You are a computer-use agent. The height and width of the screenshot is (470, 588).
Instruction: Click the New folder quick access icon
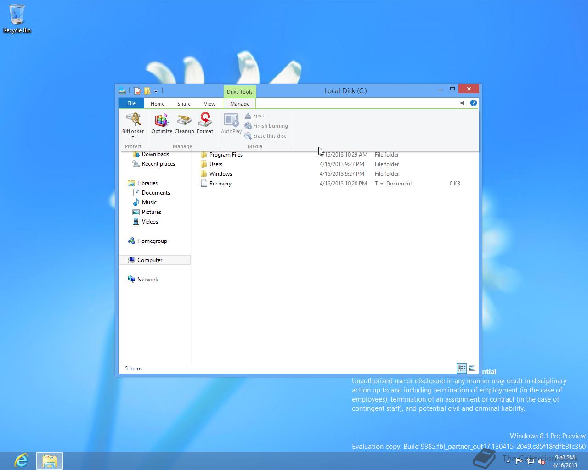pyautogui.click(x=147, y=91)
